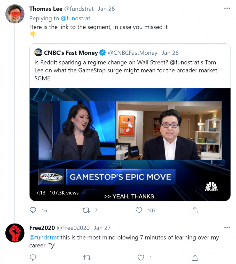Open Free2020's red fist avatar
Viewport: 236px width, 264px height.
[x=15, y=233]
